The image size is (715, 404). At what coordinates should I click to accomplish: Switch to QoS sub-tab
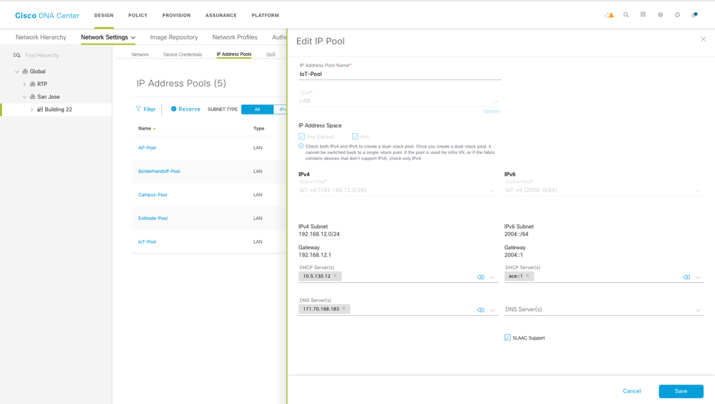[x=271, y=54]
